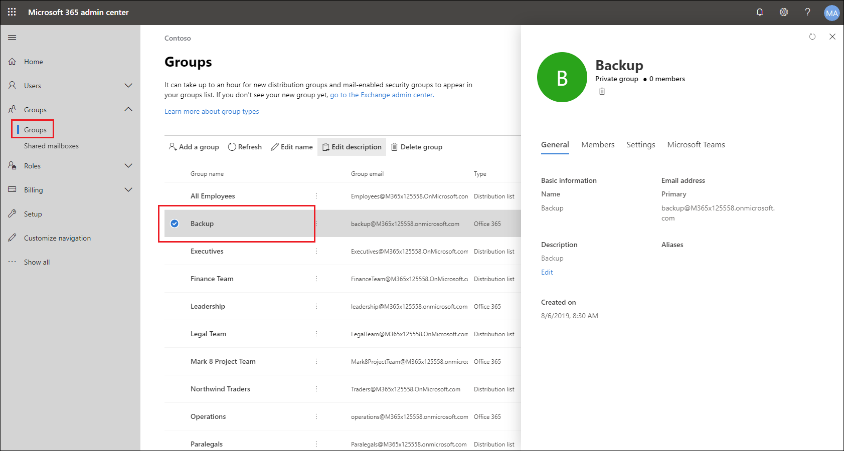Open the app launcher waffle icon
The height and width of the screenshot is (451, 844).
[x=12, y=12]
